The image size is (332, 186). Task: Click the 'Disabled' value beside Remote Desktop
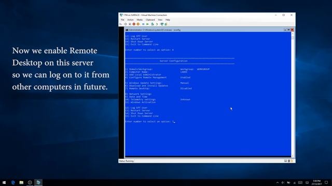tap(186, 88)
